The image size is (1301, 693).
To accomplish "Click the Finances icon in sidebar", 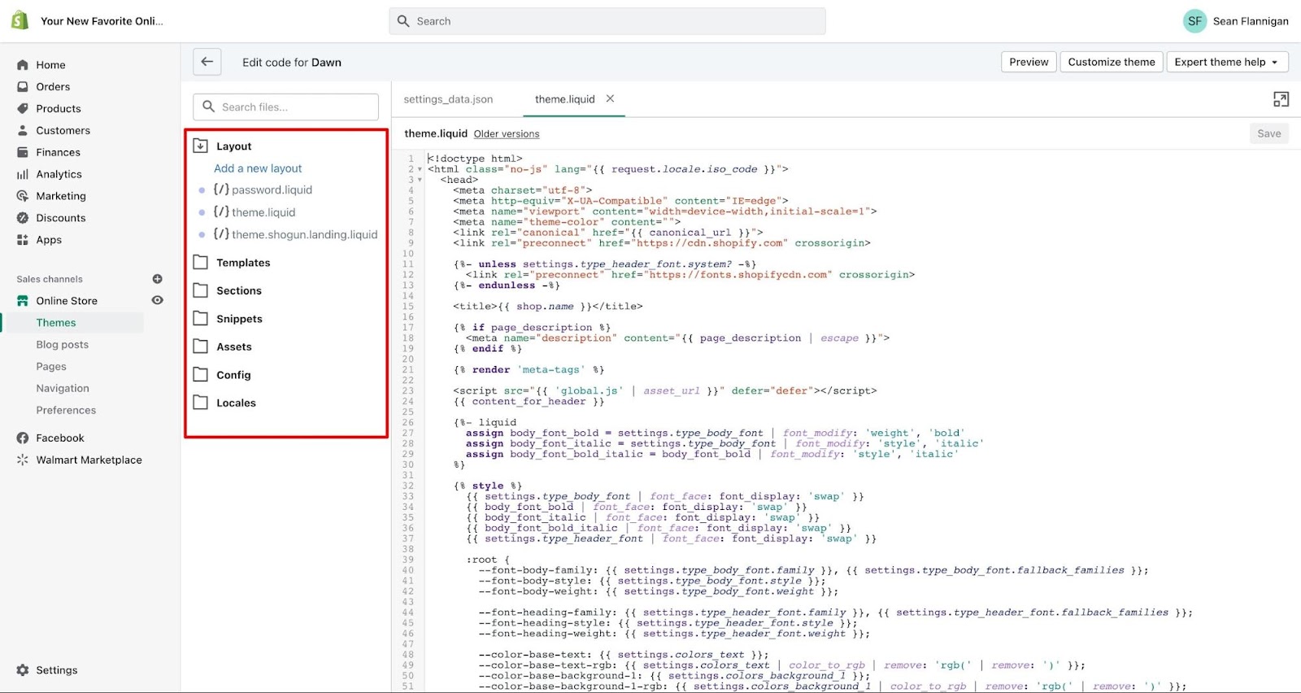I will [23, 153].
